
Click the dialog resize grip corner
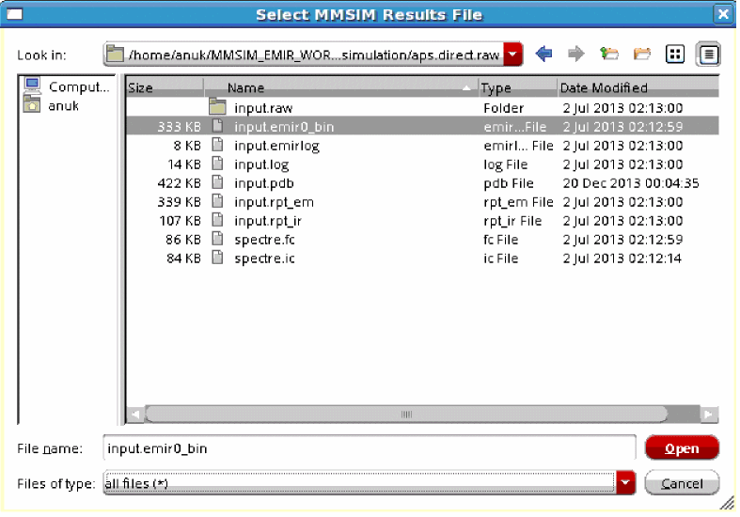pos(728,503)
